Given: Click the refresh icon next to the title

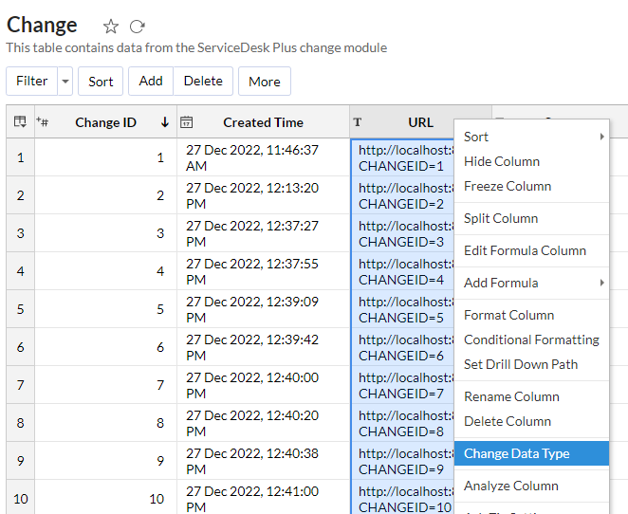Looking at the screenshot, I should [x=138, y=27].
